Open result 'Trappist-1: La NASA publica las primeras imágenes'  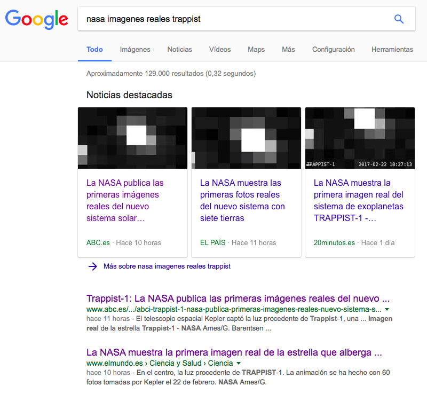(x=238, y=298)
